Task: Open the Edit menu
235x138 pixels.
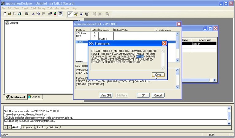Action: (x=10, y=8)
